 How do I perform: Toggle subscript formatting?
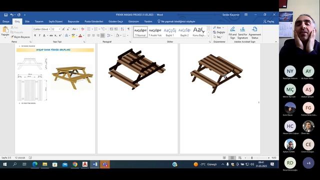coord(55,35)
